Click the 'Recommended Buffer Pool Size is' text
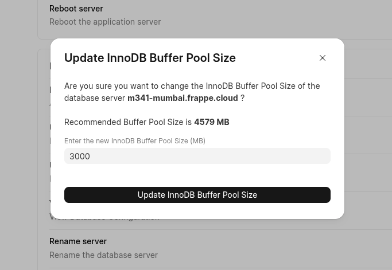Image resolution: width=392 pixels, height=270 pixels. (127, 122)
